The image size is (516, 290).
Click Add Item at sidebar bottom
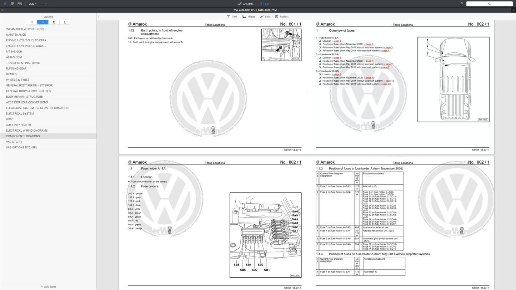pos(48,286)
